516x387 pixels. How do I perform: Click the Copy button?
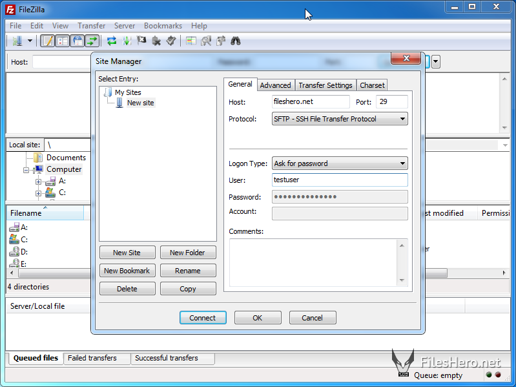point(187,289)
